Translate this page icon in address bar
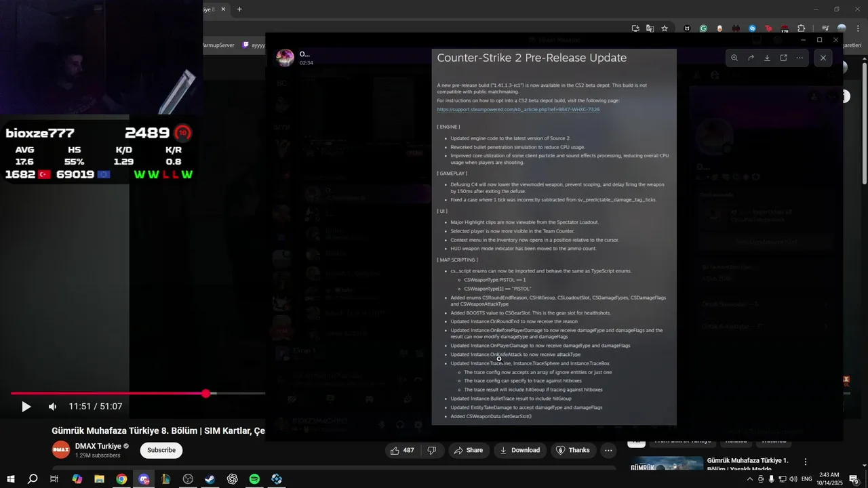 pos(650,28)
